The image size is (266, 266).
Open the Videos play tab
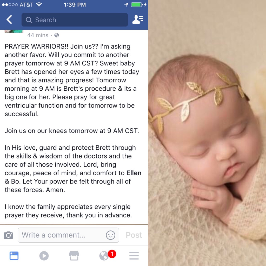(44, 256)
